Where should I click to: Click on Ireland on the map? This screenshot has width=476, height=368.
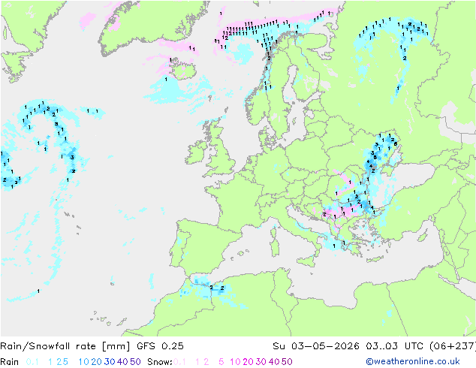(196, 152)
